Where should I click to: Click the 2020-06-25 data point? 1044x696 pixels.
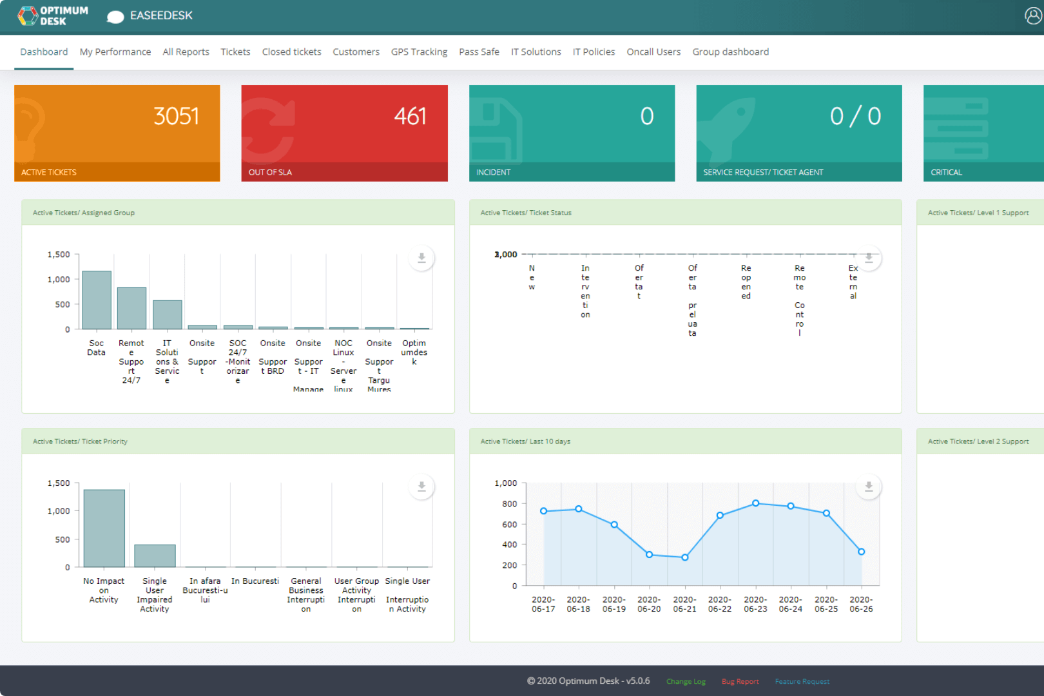click(826, 514)
